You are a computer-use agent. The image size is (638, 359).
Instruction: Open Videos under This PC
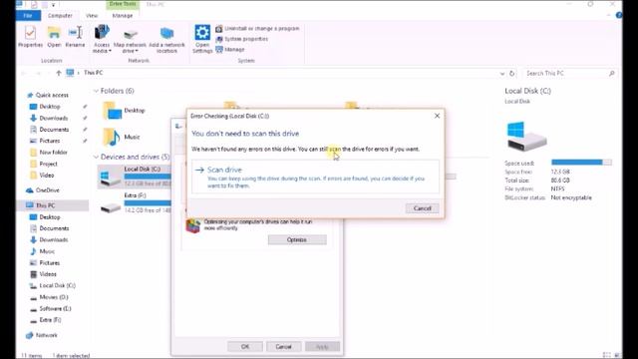click(x=43, y=274)
